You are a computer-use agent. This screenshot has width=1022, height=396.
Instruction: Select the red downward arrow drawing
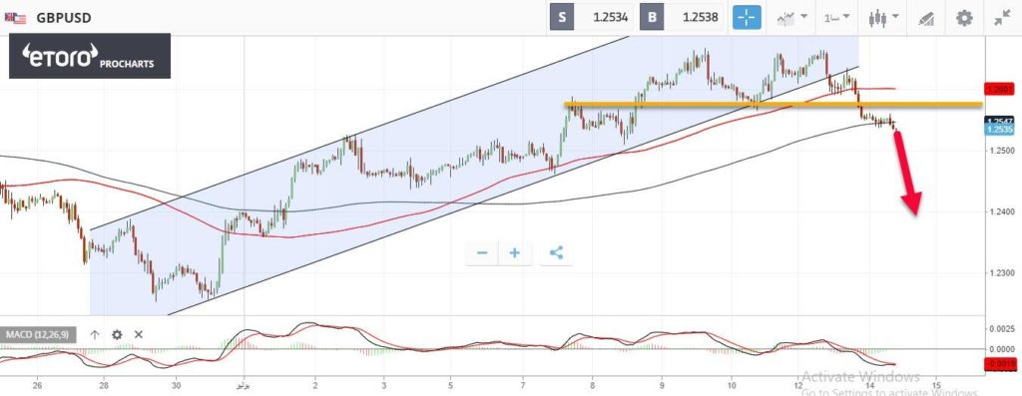pyautogui.click(x=908, y=173)
